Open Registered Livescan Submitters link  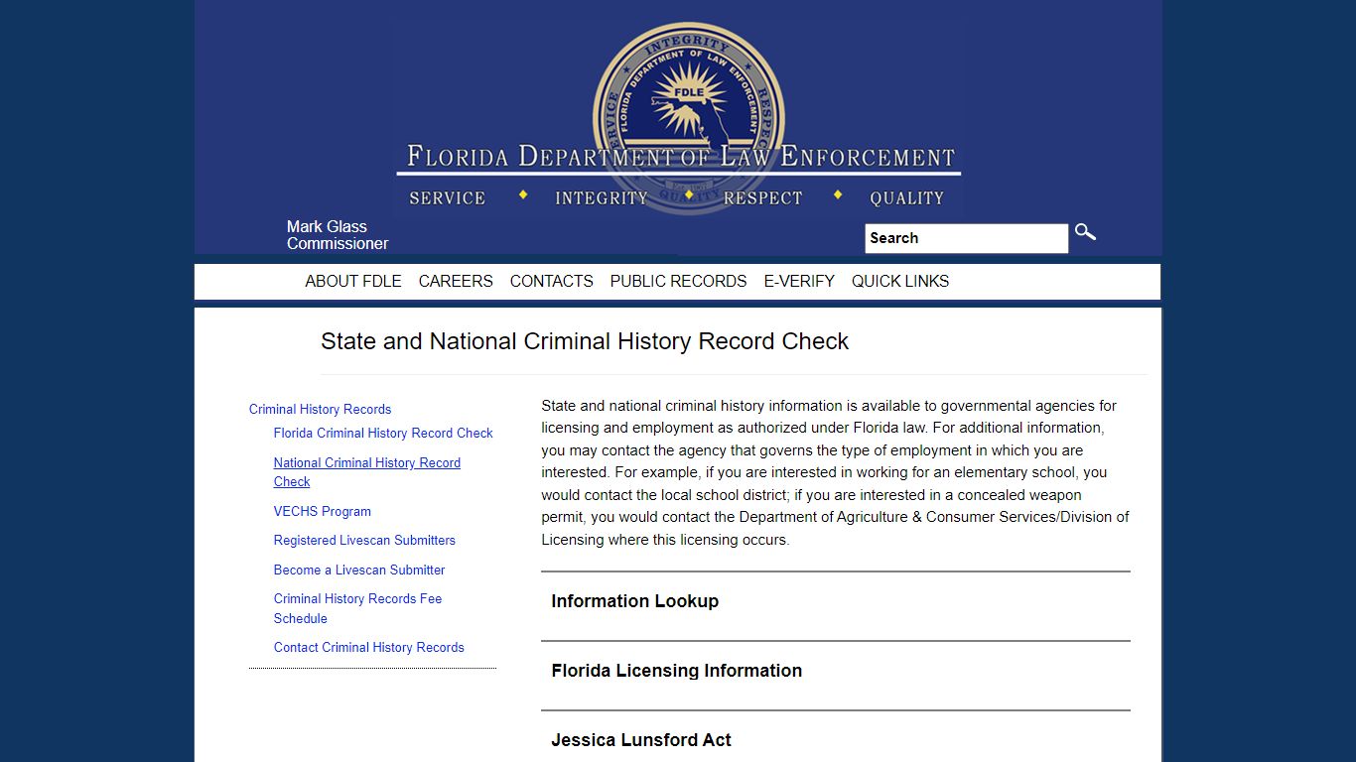tap(364, 540)
